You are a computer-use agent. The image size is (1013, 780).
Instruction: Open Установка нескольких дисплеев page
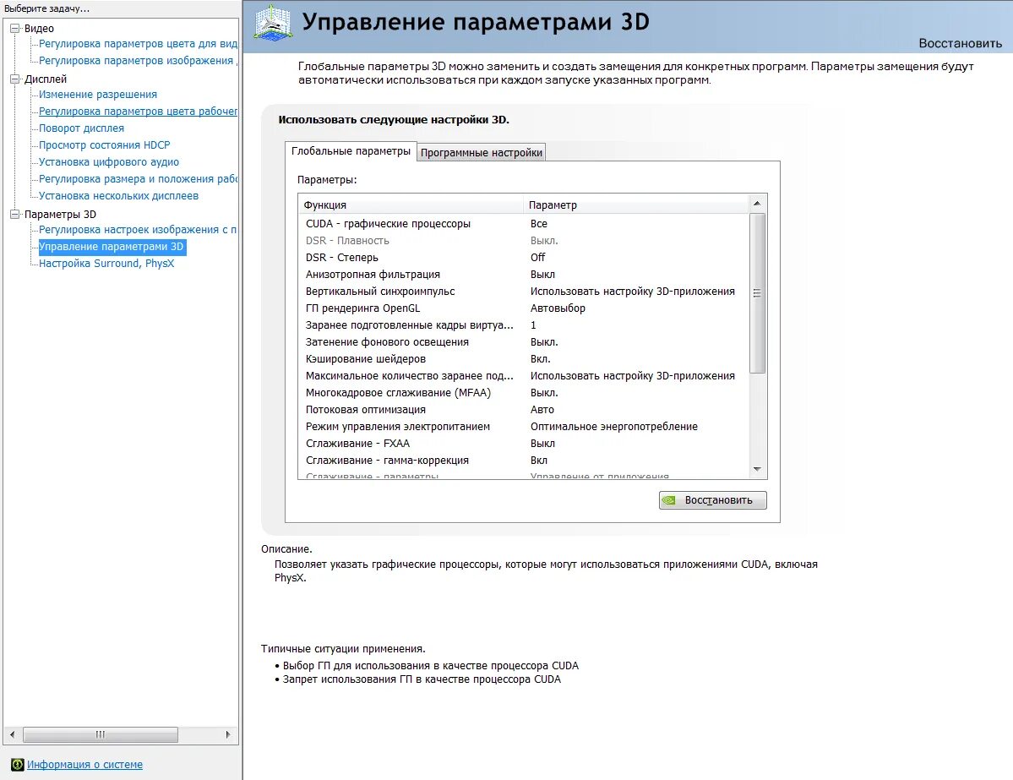118,195
